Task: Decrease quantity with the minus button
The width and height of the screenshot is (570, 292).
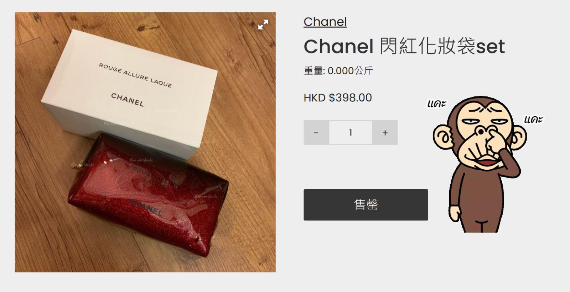Action: tap(316, 133)
